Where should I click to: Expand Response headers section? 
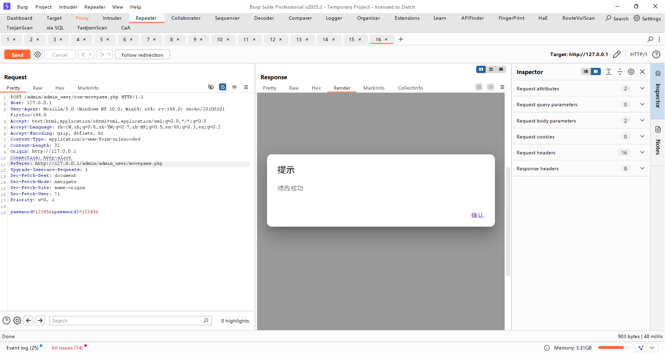tap(642, 169)
